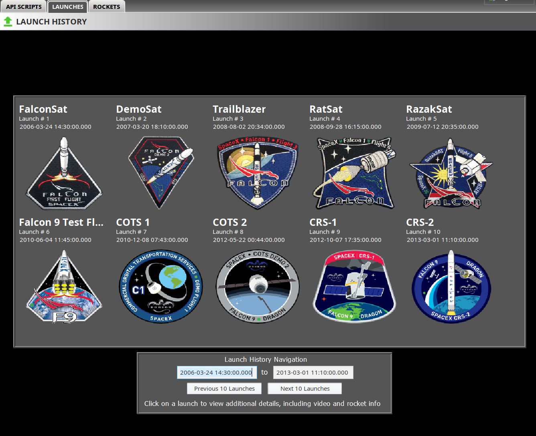This screenshot has height=436, width=536.
Task: Click the Launch # 3 label
Action: tap(228, 119)
